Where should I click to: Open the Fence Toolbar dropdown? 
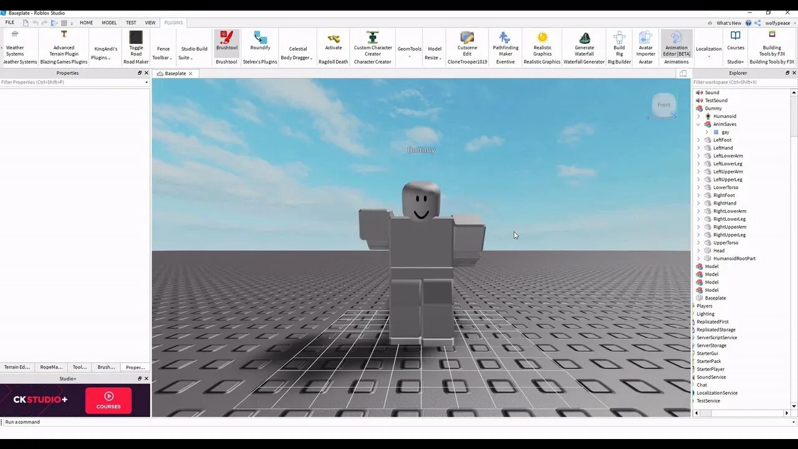click(163, 53)
